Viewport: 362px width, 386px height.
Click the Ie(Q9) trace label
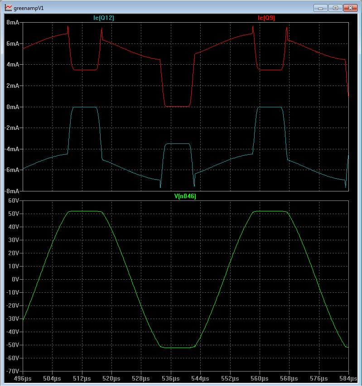click(x=266, y=18)
